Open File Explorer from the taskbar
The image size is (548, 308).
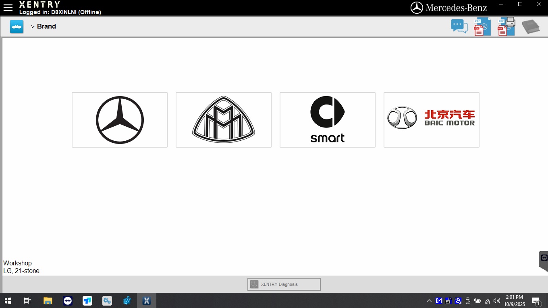[48, 301]
